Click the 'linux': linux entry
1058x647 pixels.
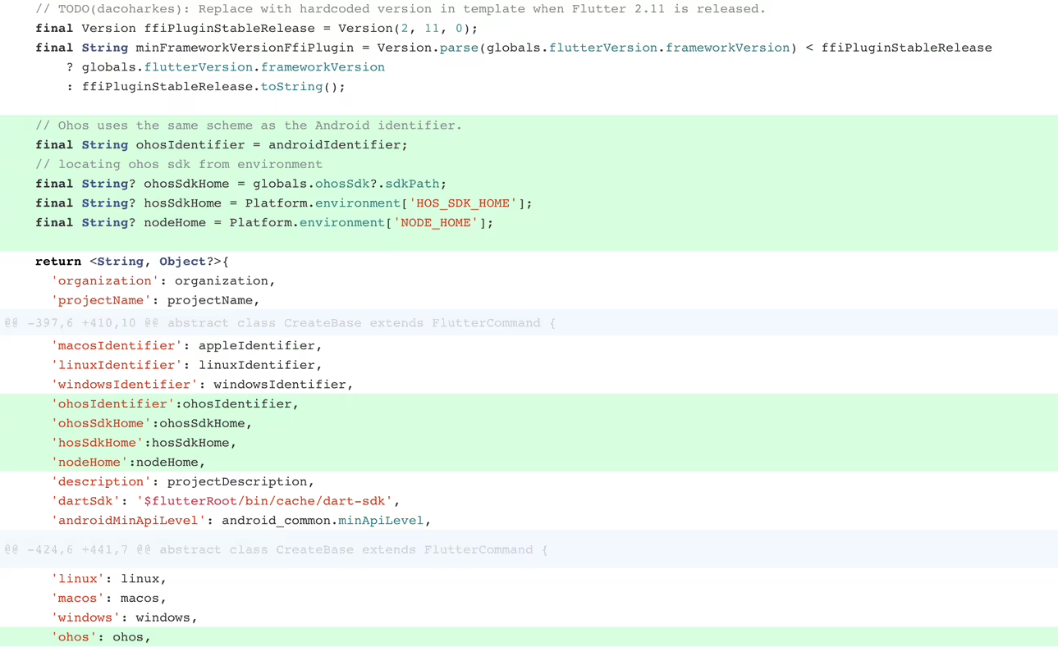109,579
